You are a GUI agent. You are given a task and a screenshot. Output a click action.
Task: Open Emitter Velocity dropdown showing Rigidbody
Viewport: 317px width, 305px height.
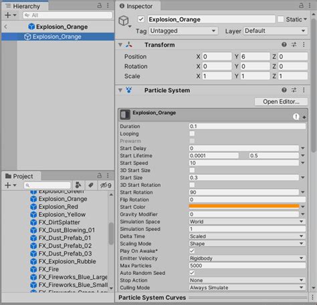click(x=247, y=258)
